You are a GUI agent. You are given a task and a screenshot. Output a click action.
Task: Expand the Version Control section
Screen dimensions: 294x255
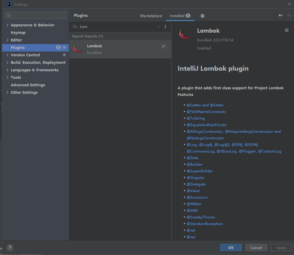tap(7, 55)
